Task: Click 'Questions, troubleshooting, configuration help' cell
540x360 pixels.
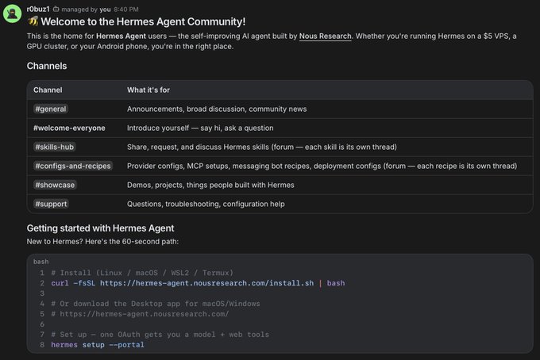Action: pyautogui.click(x=206, y=204)
